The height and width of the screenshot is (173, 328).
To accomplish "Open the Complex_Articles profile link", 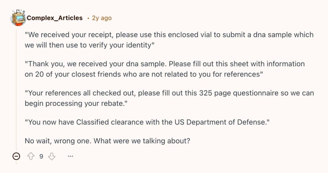I will (x=55, y=18).
